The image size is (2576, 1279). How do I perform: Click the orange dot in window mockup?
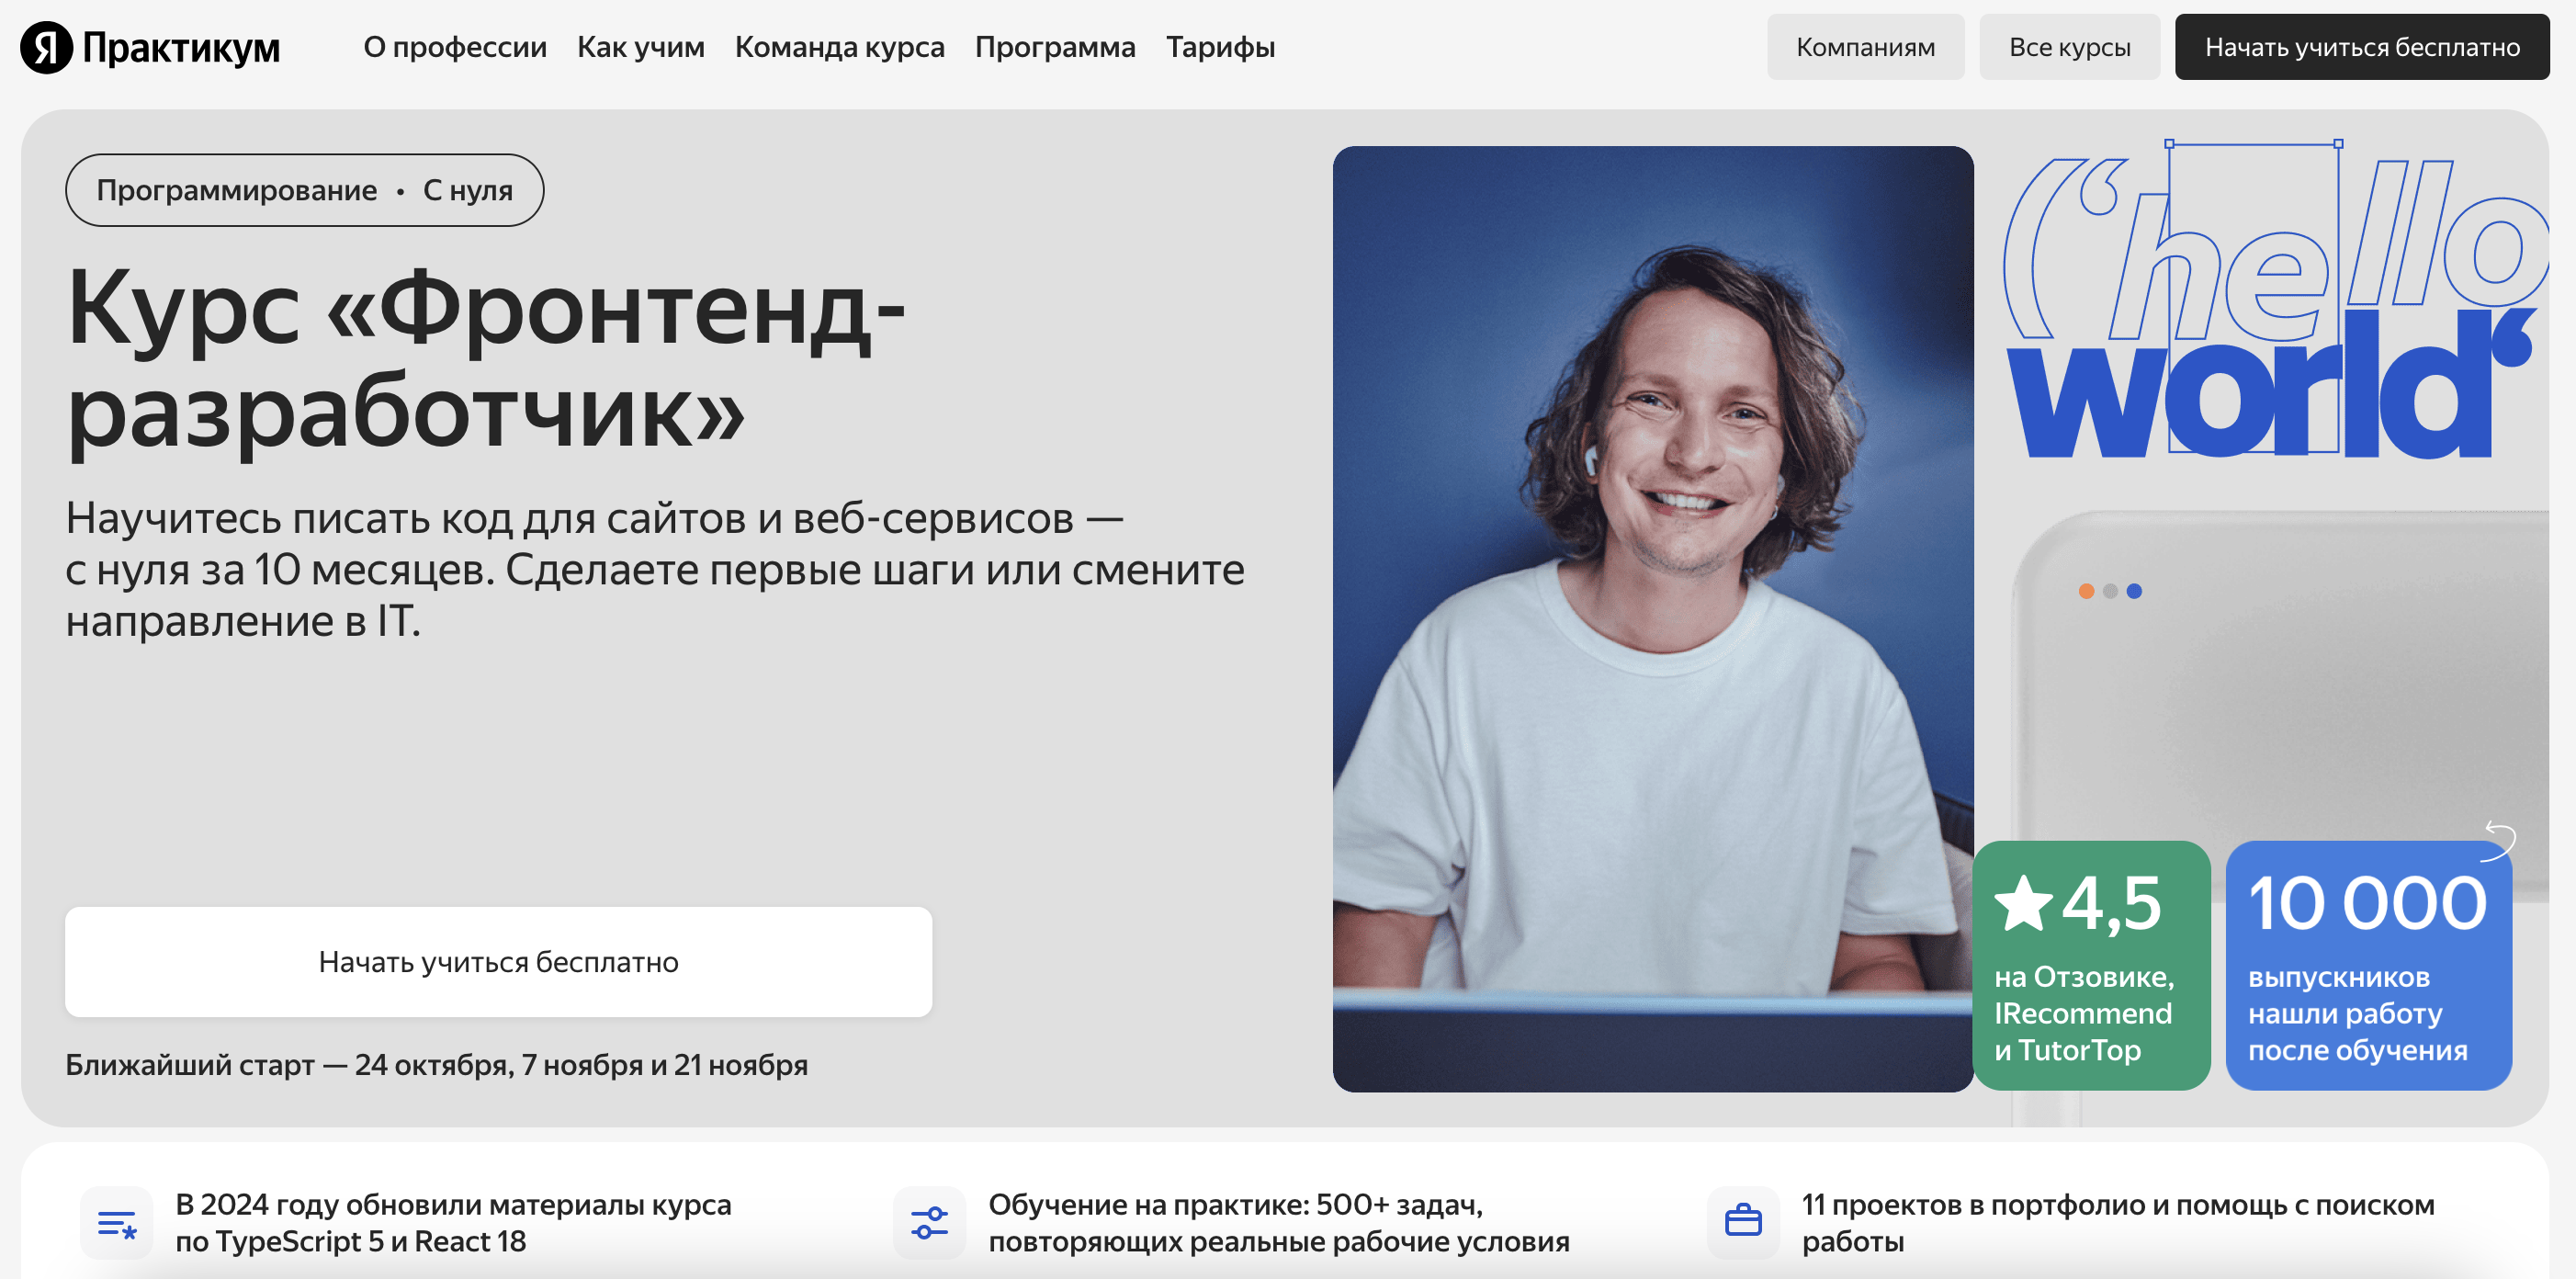coord(2086,591)
